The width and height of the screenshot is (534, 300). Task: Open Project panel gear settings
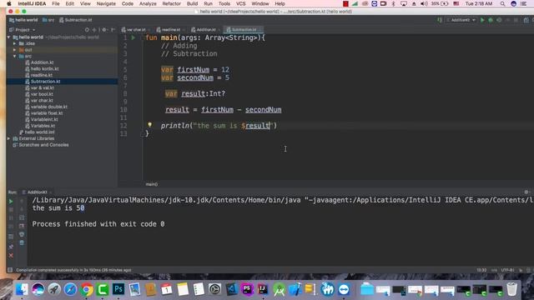[104, 30]
